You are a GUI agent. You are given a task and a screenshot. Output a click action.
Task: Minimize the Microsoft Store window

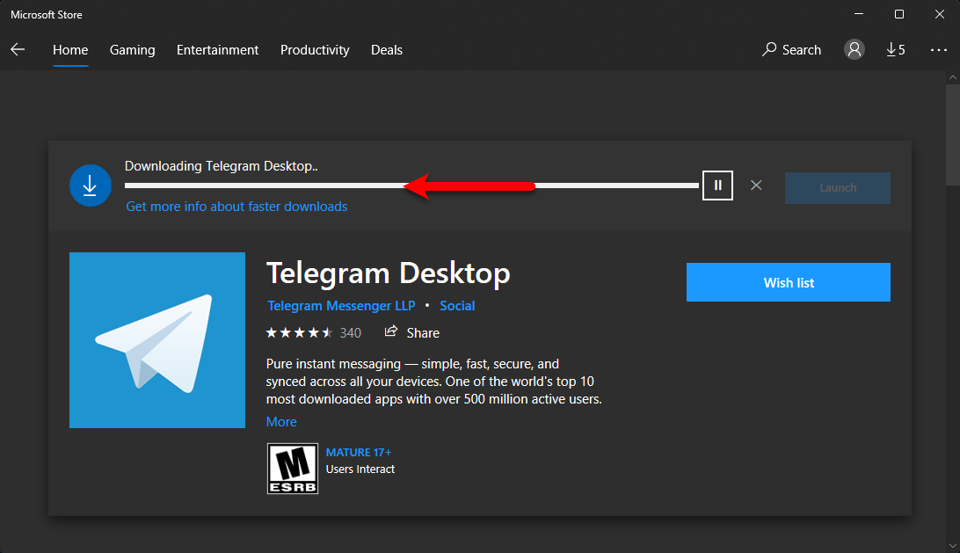859,14
